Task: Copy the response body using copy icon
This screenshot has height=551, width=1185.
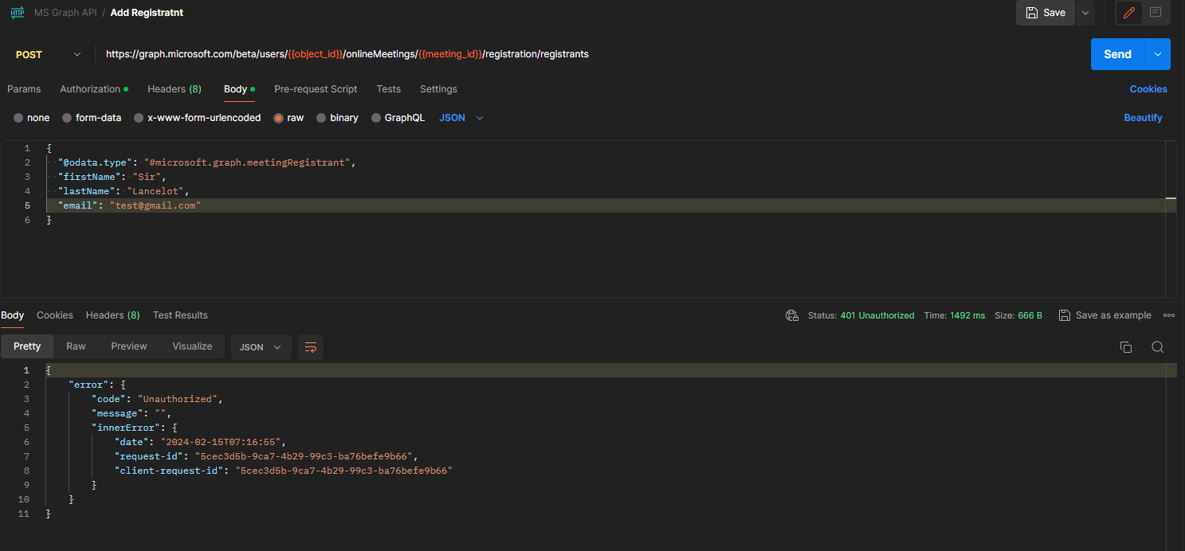Action: (x=1125, y=346)
